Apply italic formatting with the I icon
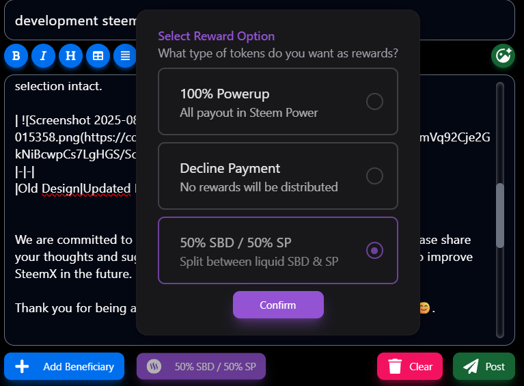The width and height of the screenshot is (524, 386). tap(44, 56)
